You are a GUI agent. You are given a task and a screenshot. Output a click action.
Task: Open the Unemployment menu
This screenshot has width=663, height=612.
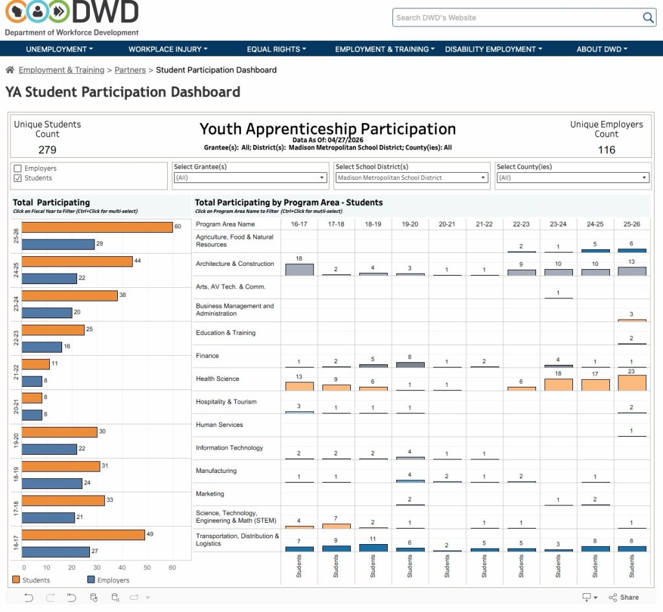59,49
